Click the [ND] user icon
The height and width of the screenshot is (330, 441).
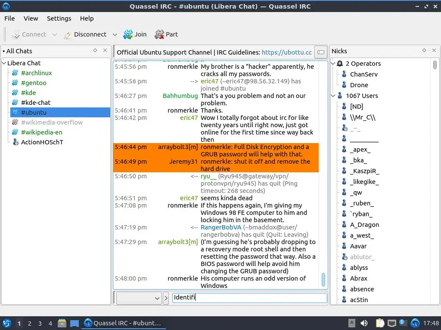344,107
